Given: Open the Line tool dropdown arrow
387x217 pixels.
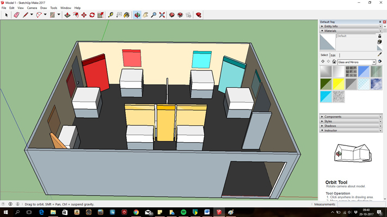Looking at the screenshot, I should pyautogui.click(x=32, y=15).
